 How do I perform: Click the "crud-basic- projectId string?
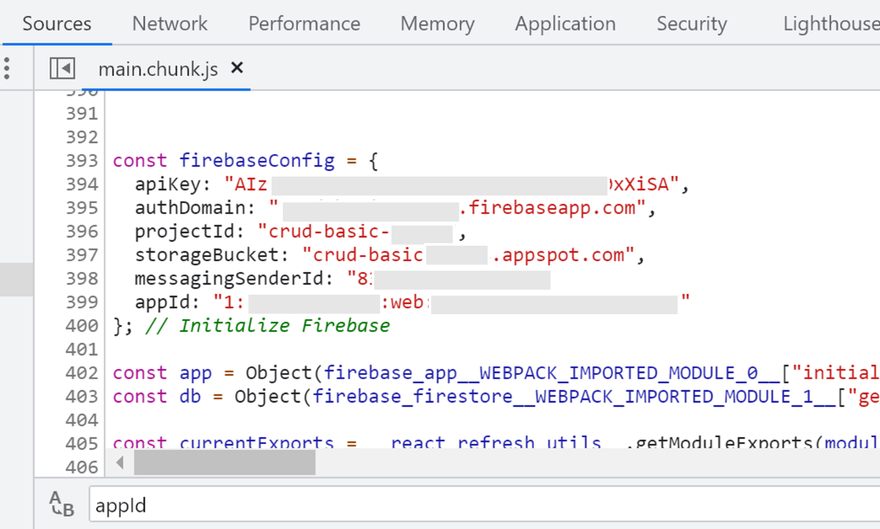coord(324,232)
